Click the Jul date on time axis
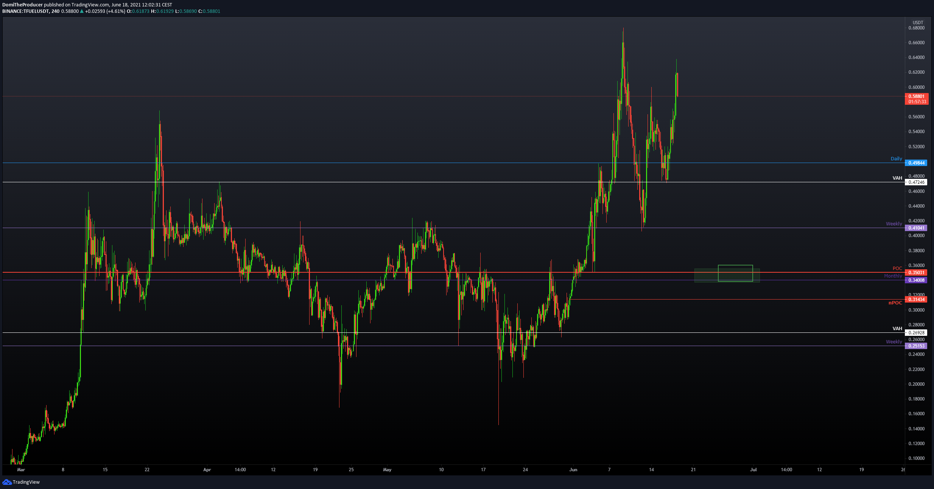The width and height of the screenshot is (934, 489). 753,470
